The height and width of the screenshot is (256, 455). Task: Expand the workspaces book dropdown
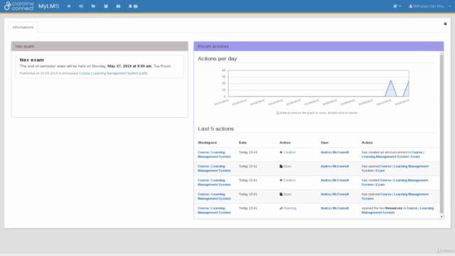pyautogui.click(x=397, y=6)
